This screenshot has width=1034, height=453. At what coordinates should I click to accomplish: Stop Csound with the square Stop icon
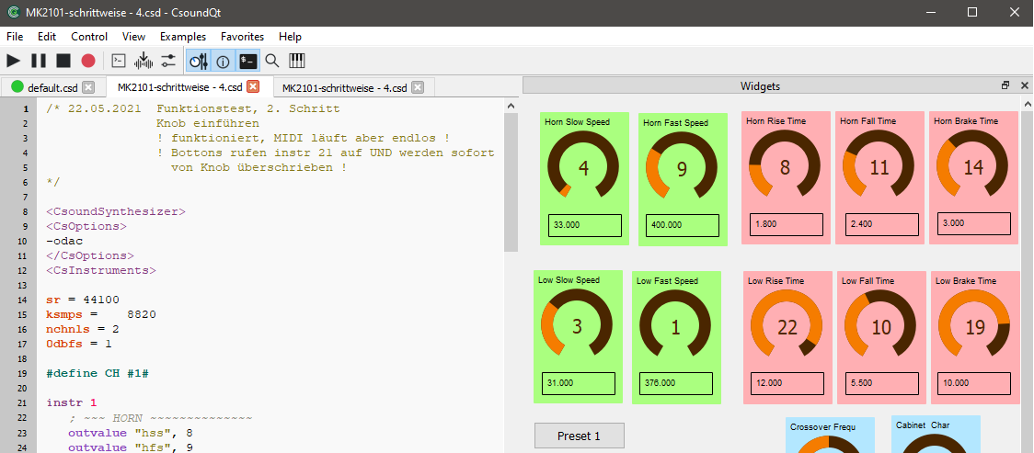(x=63, y=62)
